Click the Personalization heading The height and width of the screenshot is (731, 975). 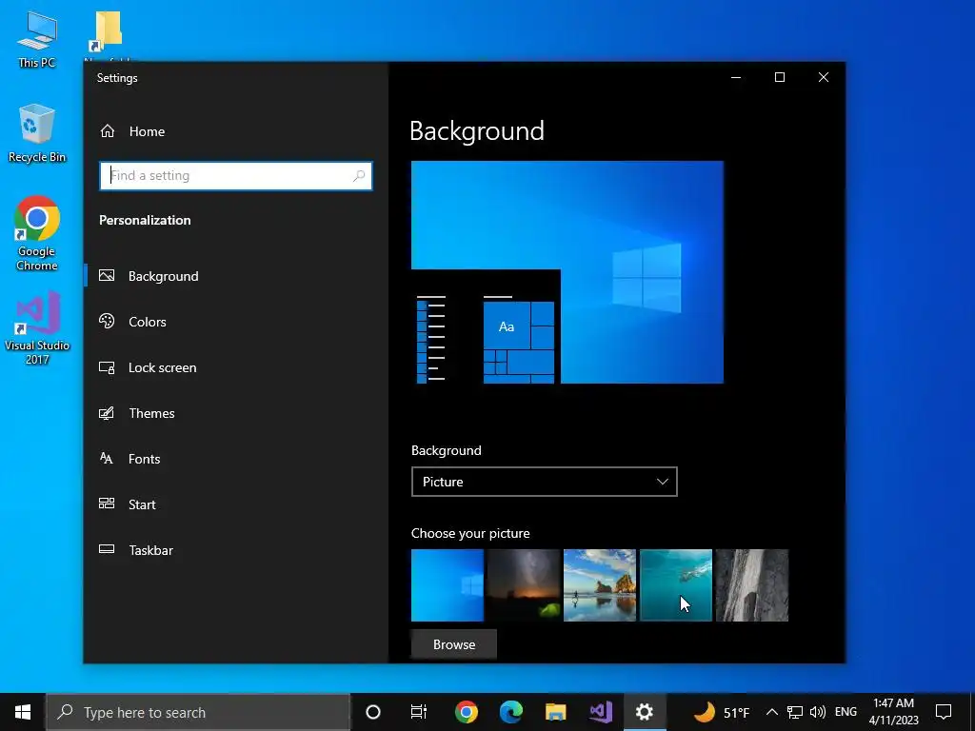[x=145, y=220]
